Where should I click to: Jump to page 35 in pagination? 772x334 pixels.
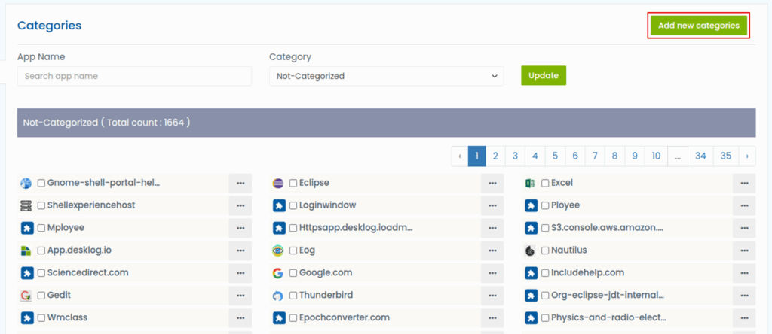(725, 156)
